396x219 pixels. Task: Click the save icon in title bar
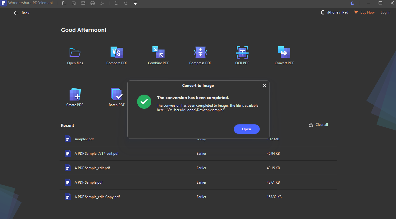(74, 3)
